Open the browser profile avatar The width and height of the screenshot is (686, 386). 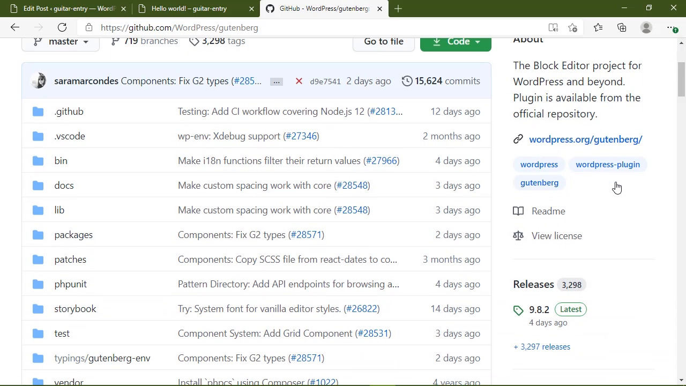tap(646, 27)
